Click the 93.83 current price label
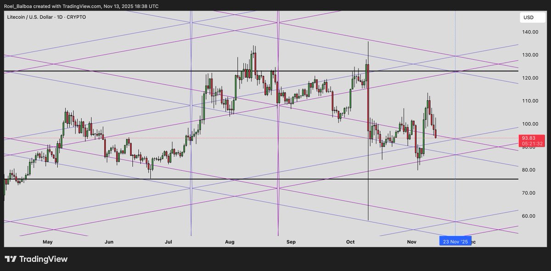The image size is (551, 271). click(x=529, y=138)
